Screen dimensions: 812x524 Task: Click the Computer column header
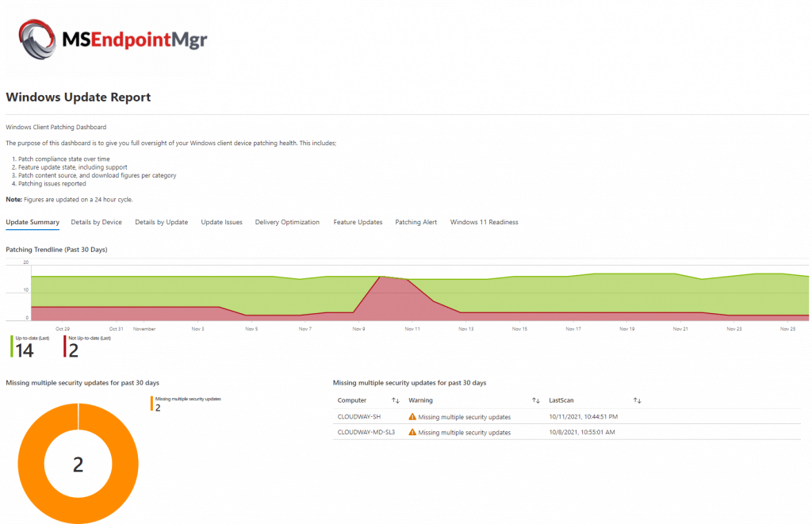point(352,400)
